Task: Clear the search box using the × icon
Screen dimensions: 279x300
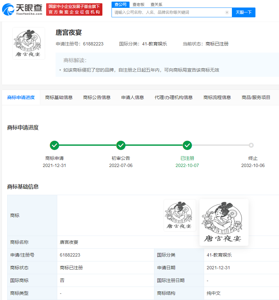Action: point(227,12)
